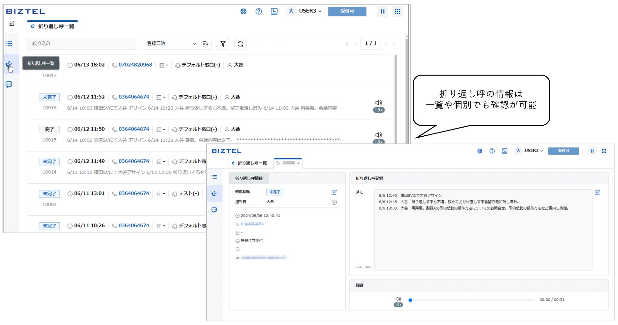Open help icon in the callback list window
This screenshot has height=325, width=618.
tap(258, 12)
